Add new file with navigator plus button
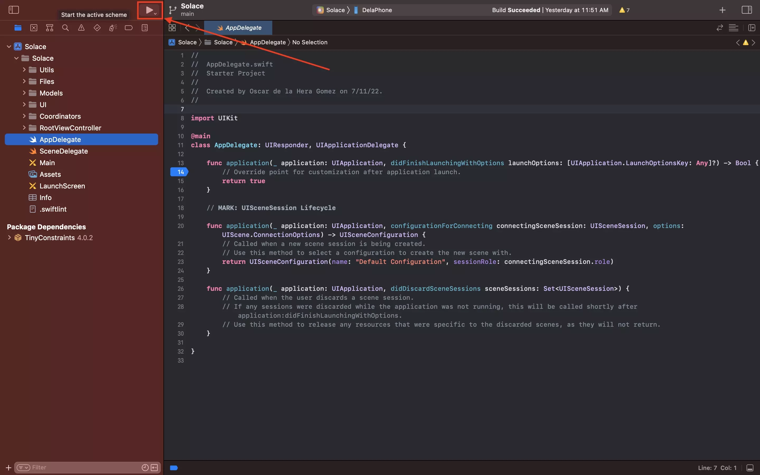The image size is (760, 475). click(8, 467)
